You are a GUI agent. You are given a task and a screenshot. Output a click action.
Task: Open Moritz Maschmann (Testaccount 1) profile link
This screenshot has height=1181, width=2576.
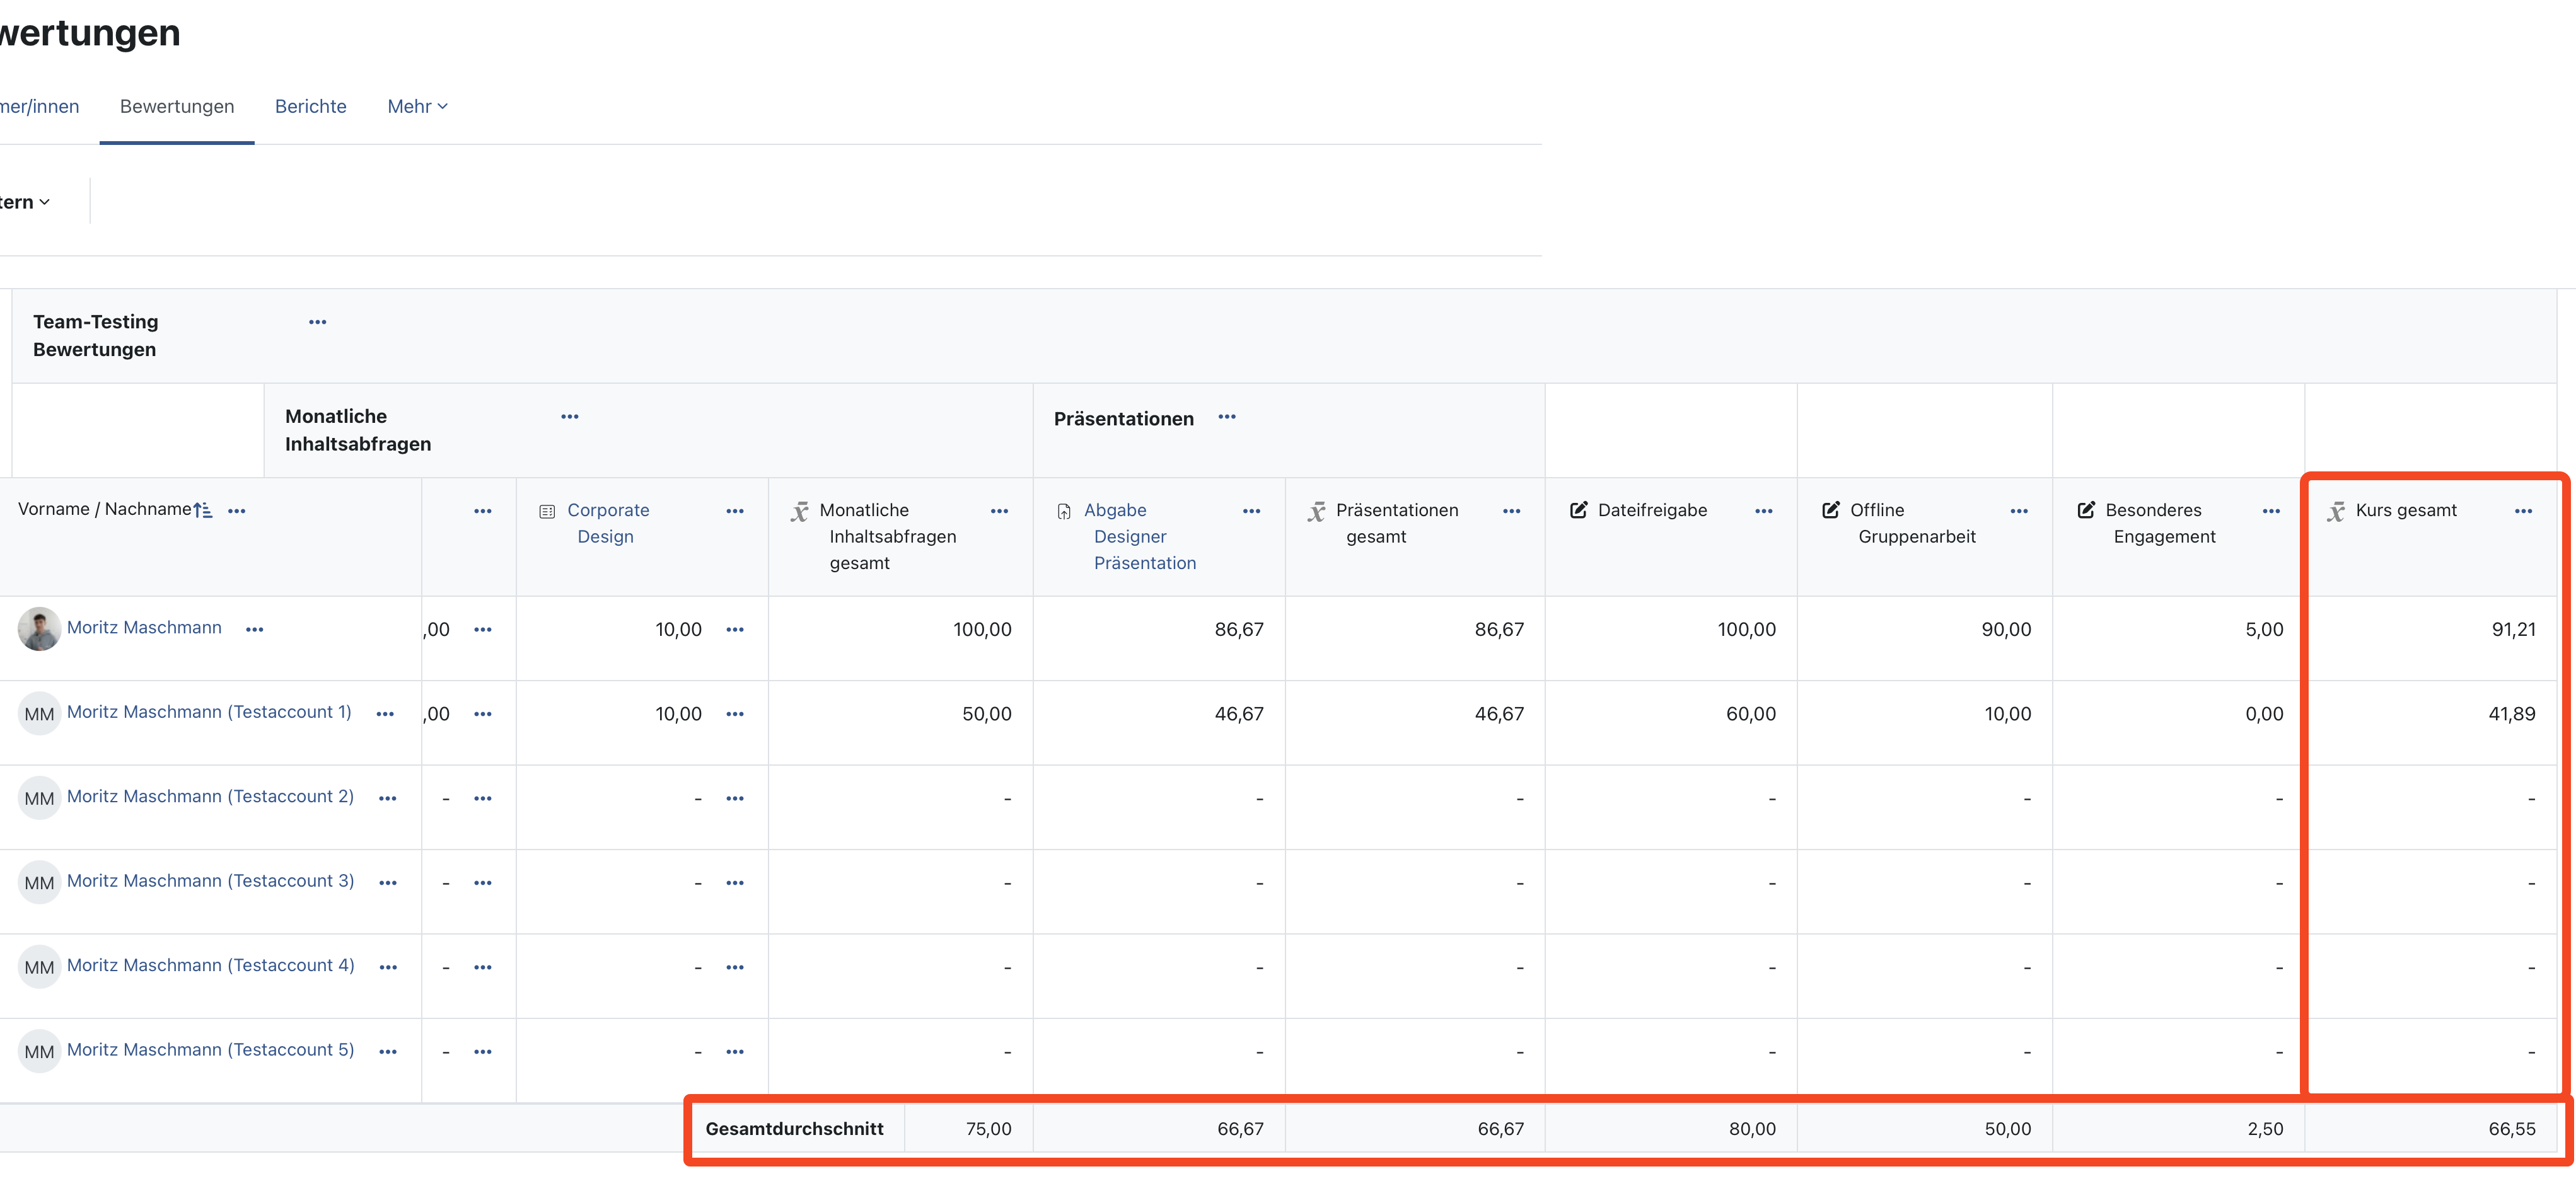click(x=209, y=712)
